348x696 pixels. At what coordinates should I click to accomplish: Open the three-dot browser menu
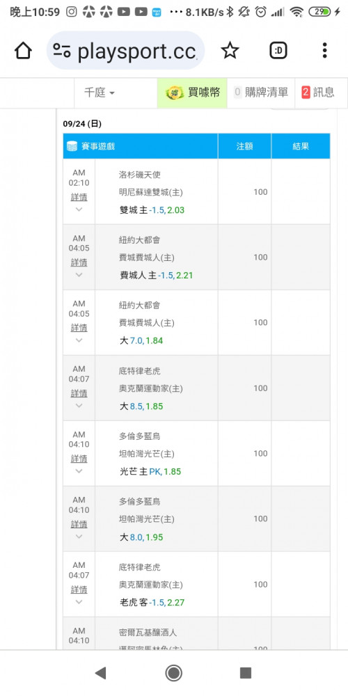pyautogui.click(x=325, y=51)
